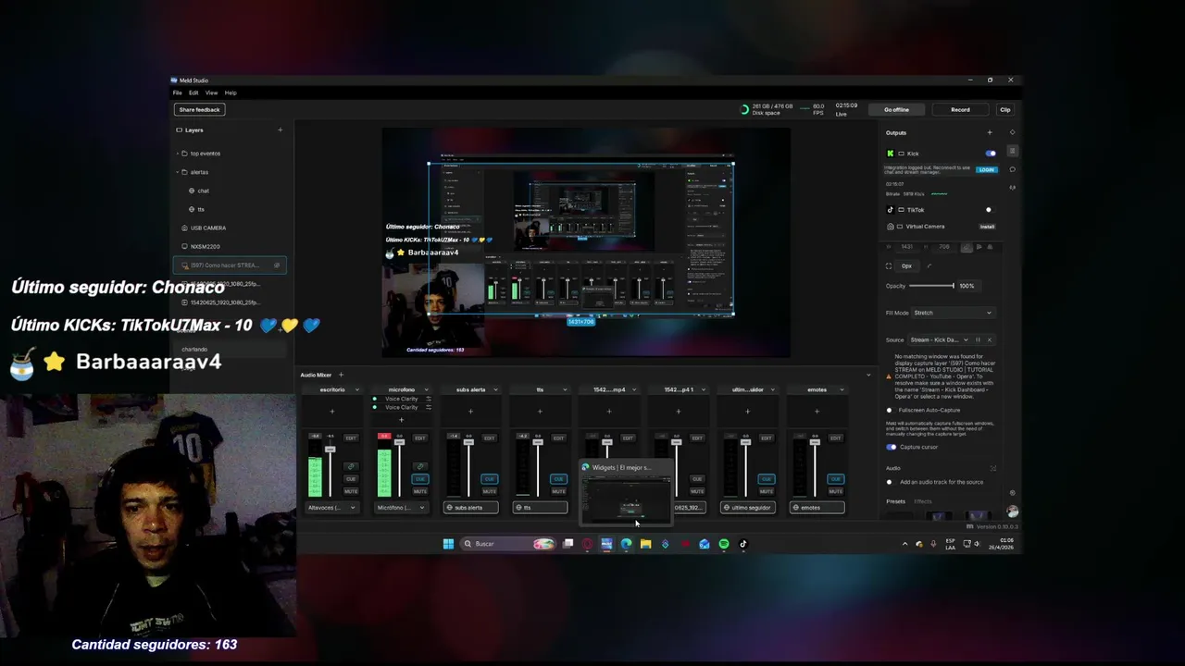Open File Explorer from the taskbar
Viewport: 1185px width, 666px height.
[645, 544]
